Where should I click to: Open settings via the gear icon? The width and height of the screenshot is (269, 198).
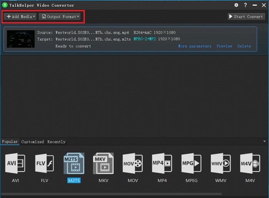click(x=236, y=5)
